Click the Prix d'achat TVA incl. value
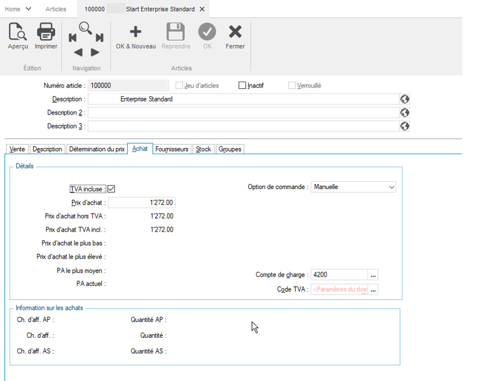 [162, 229]
